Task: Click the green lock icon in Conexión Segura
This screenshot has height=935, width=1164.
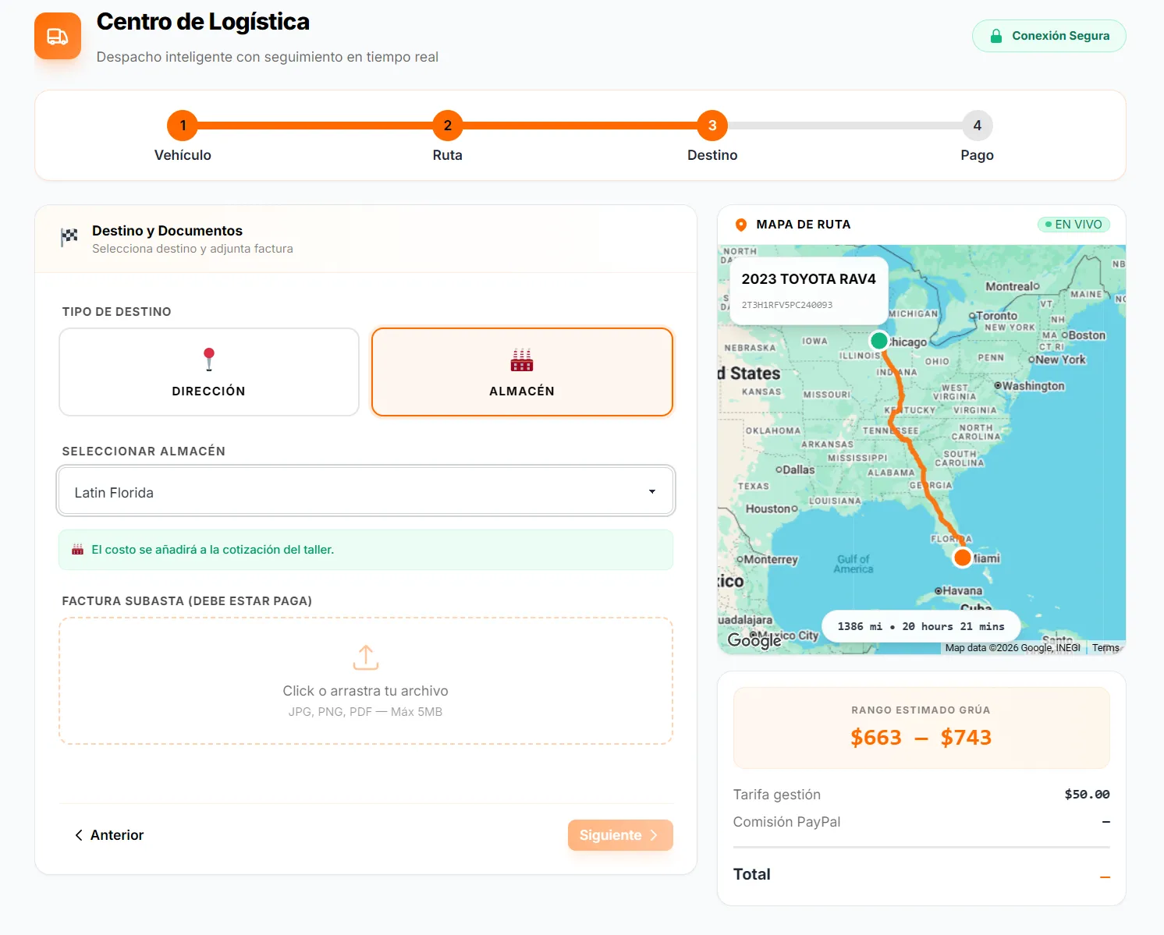Action: (x=995, y=36)
